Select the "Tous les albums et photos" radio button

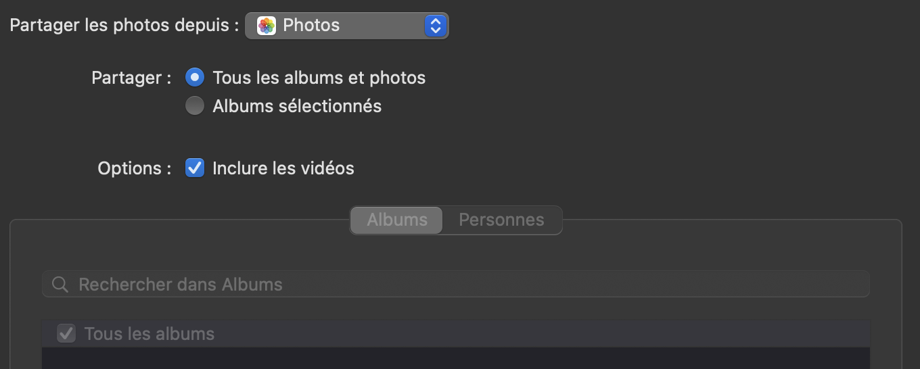coord(195,78)
